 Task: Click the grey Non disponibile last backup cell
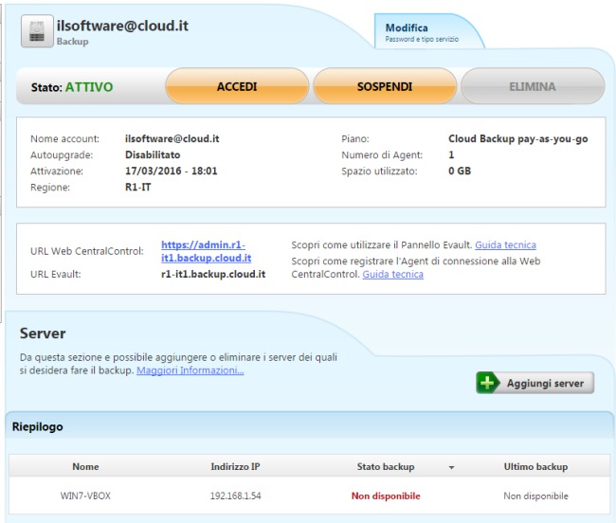(x=535, y=496)
